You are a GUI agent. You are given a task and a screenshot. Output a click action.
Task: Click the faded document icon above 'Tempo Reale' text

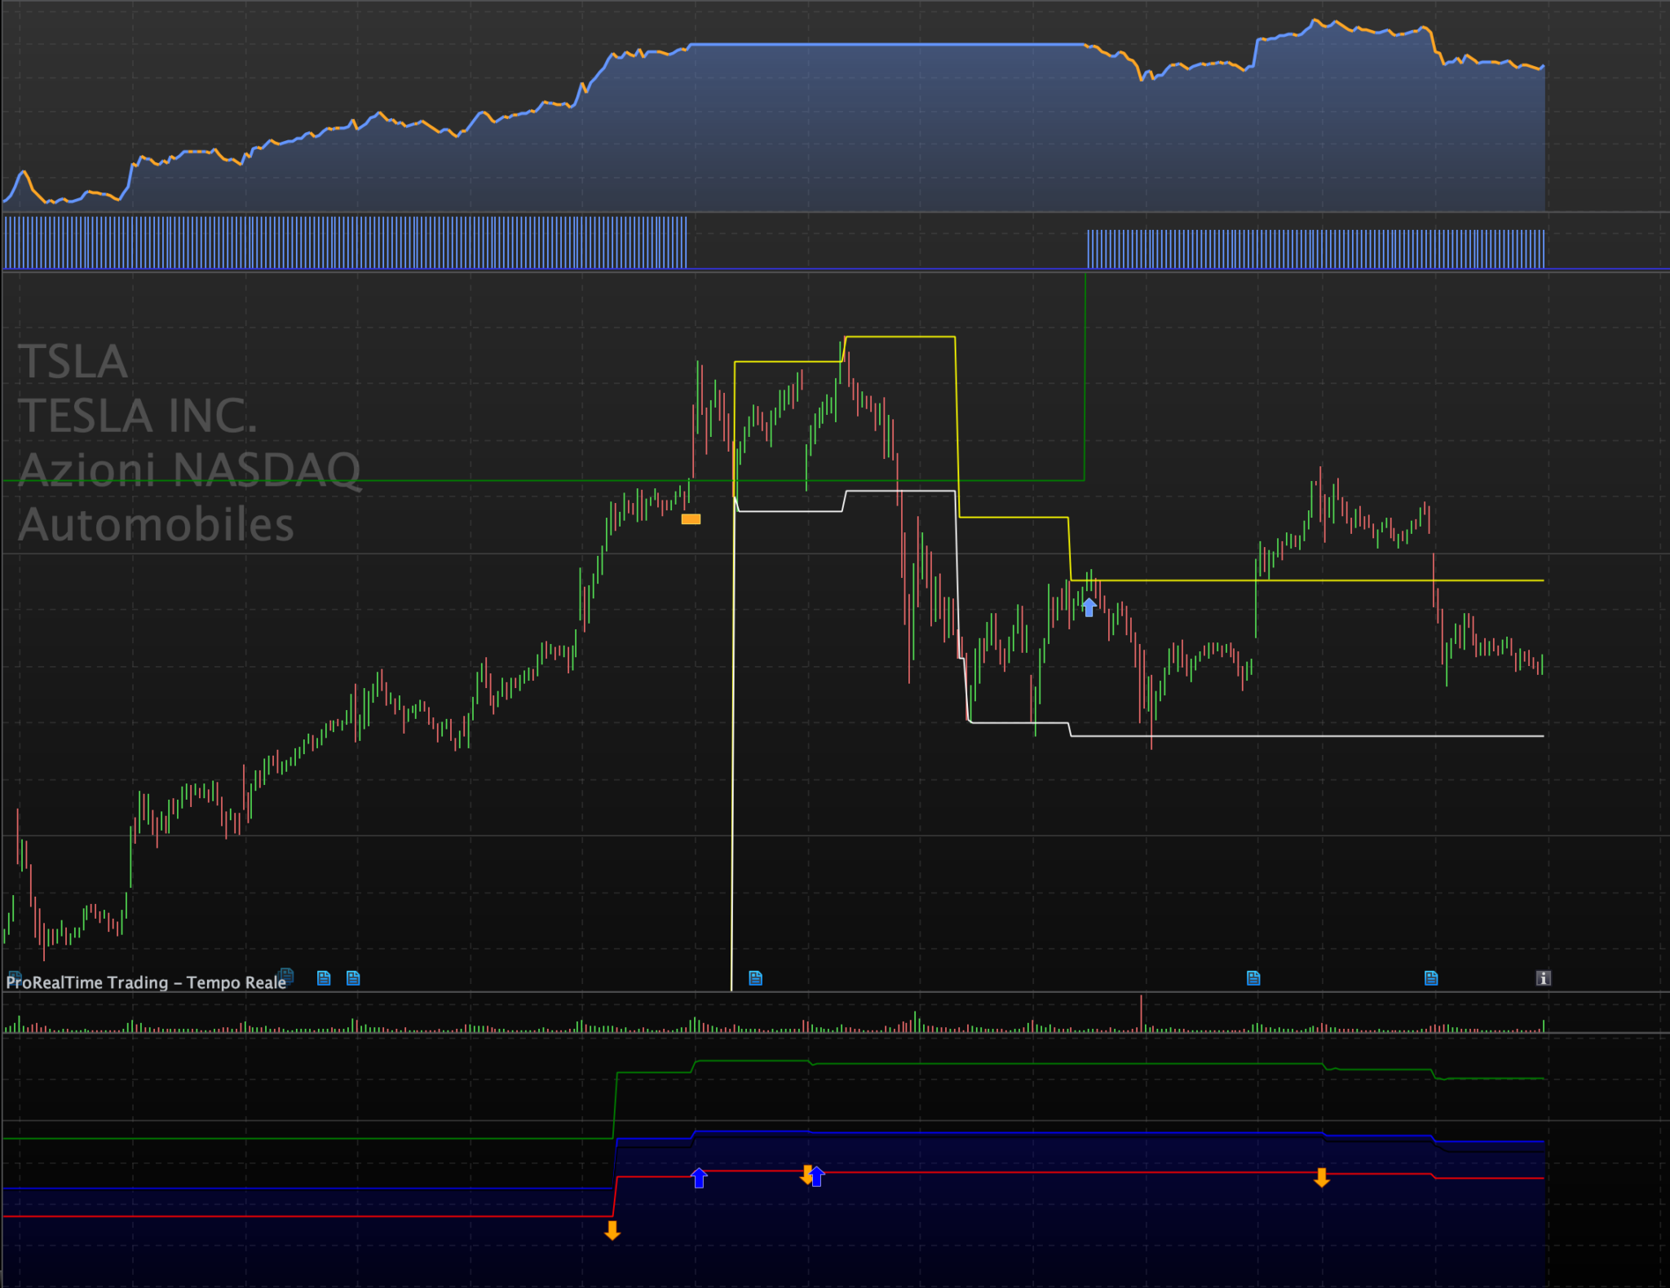coord(285,973)
